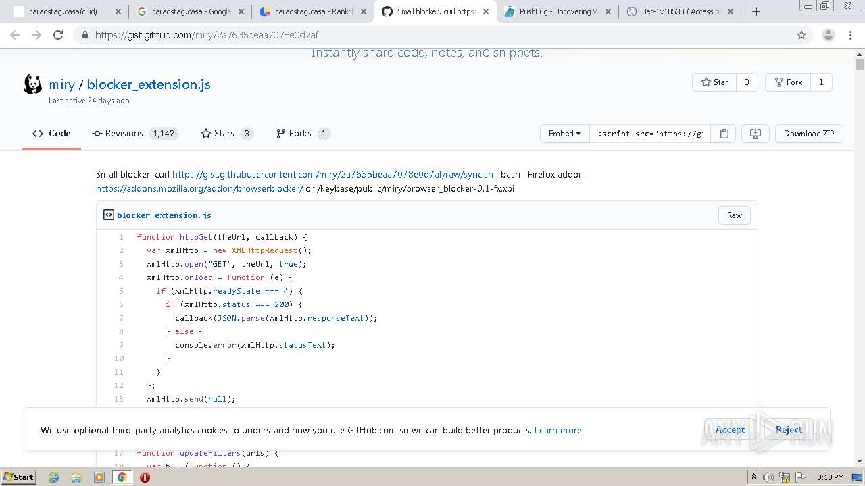Image resolution: width=865 pixels, height=486 pixels.
Task: Close the Bet-1x18533 tab
Action: (x=731, y=11)
